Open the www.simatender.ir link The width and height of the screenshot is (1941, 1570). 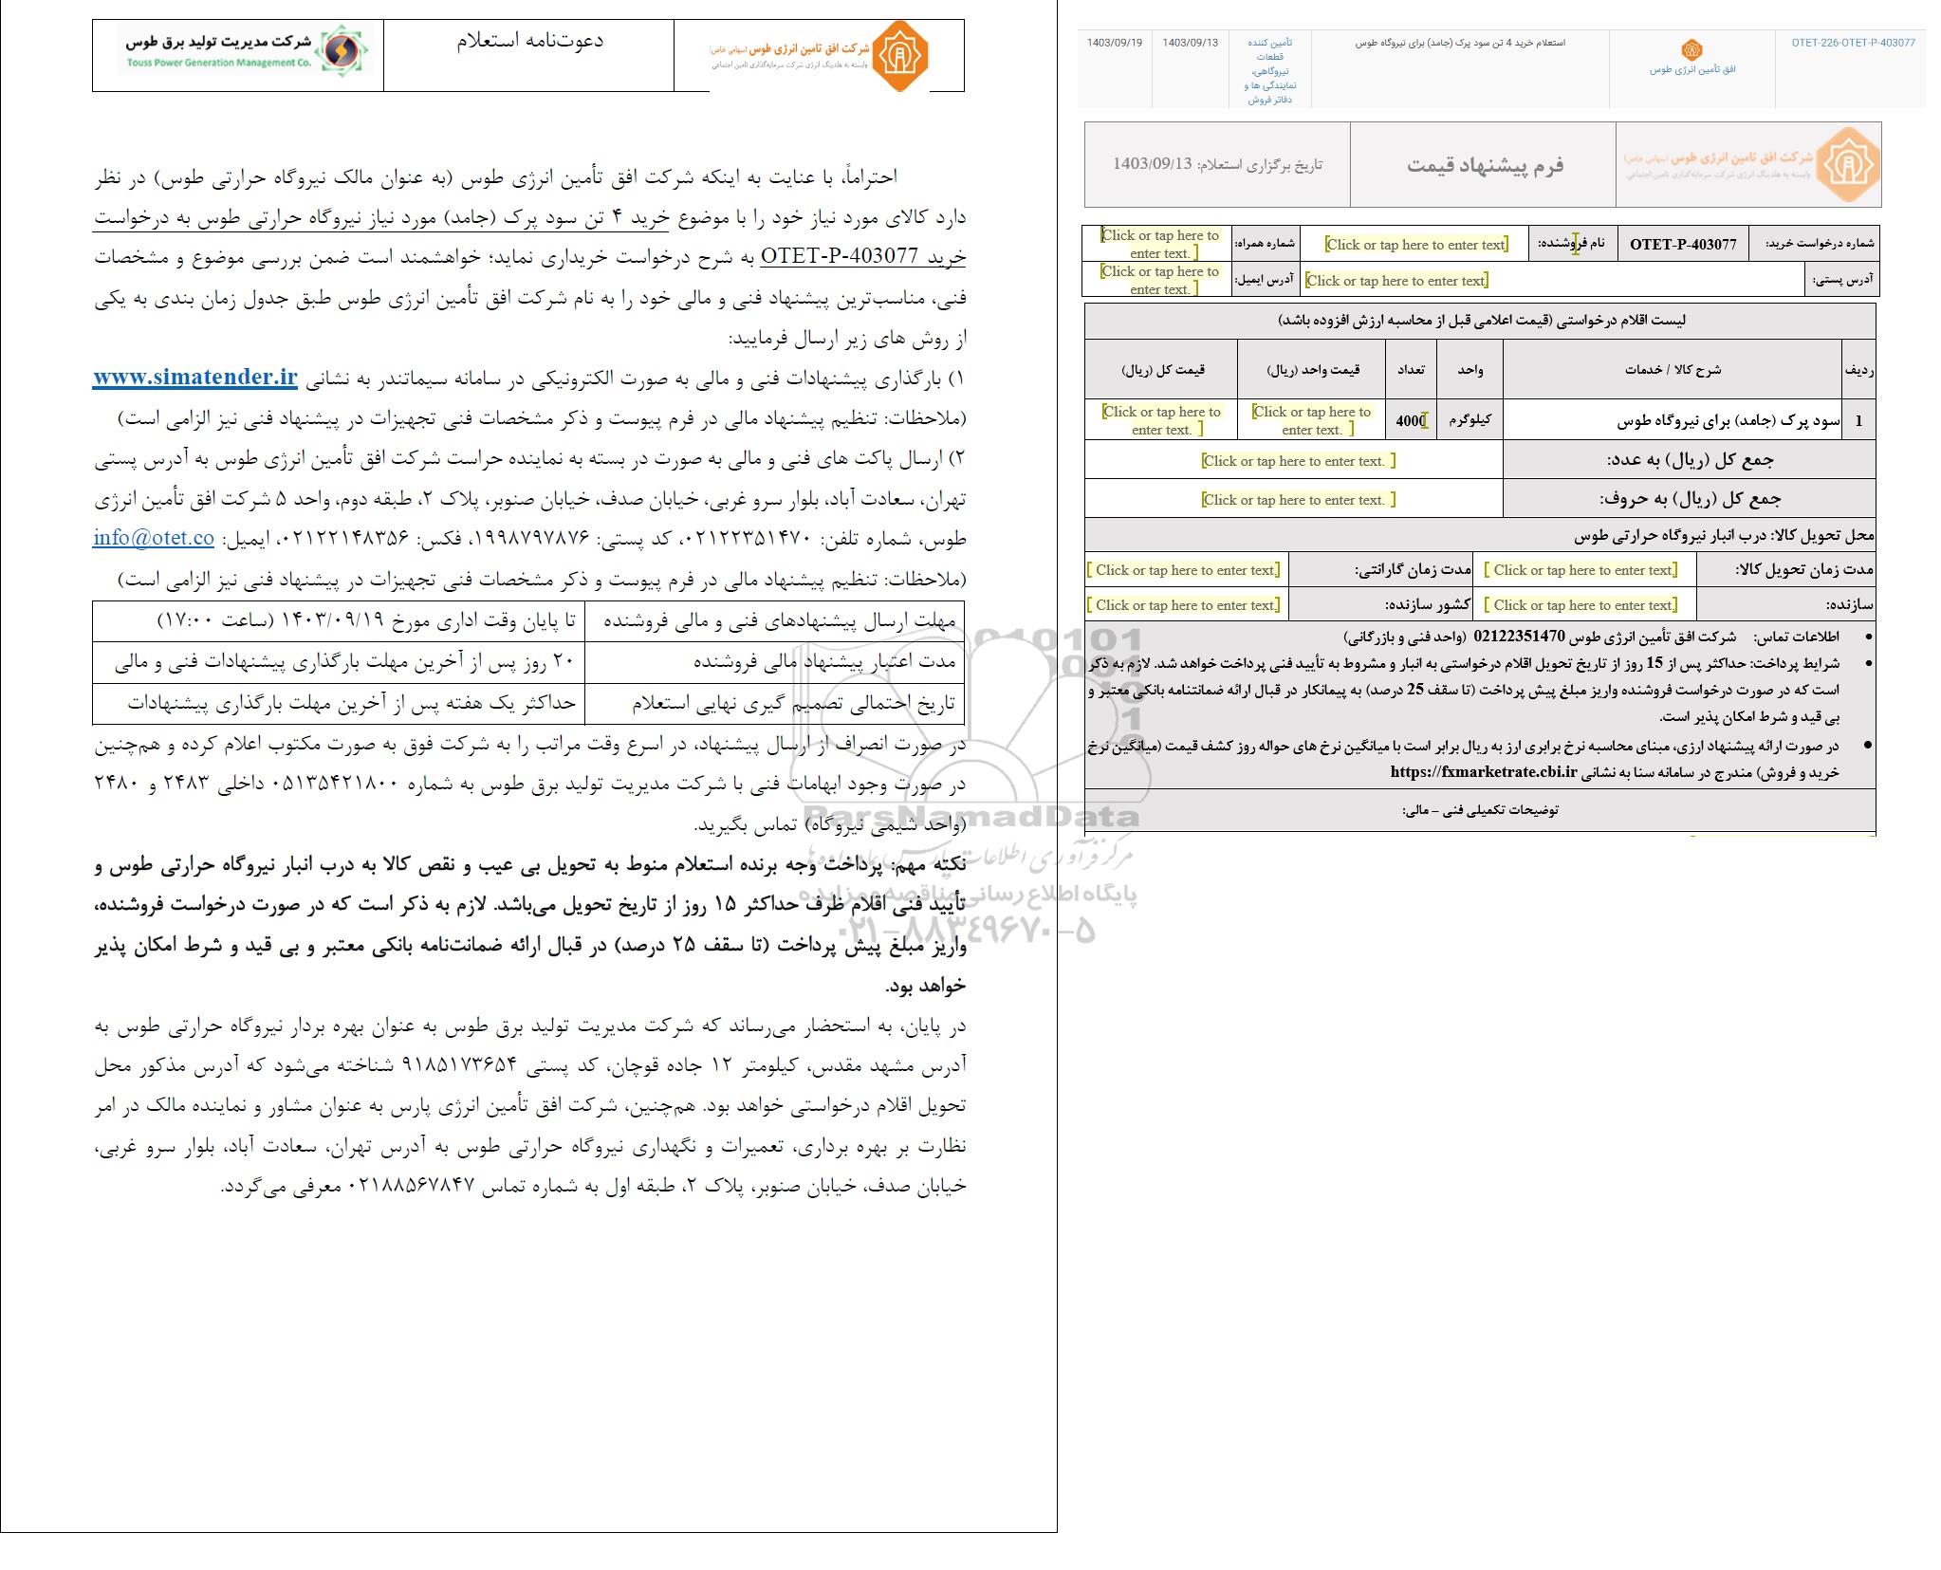click(195, 377)
